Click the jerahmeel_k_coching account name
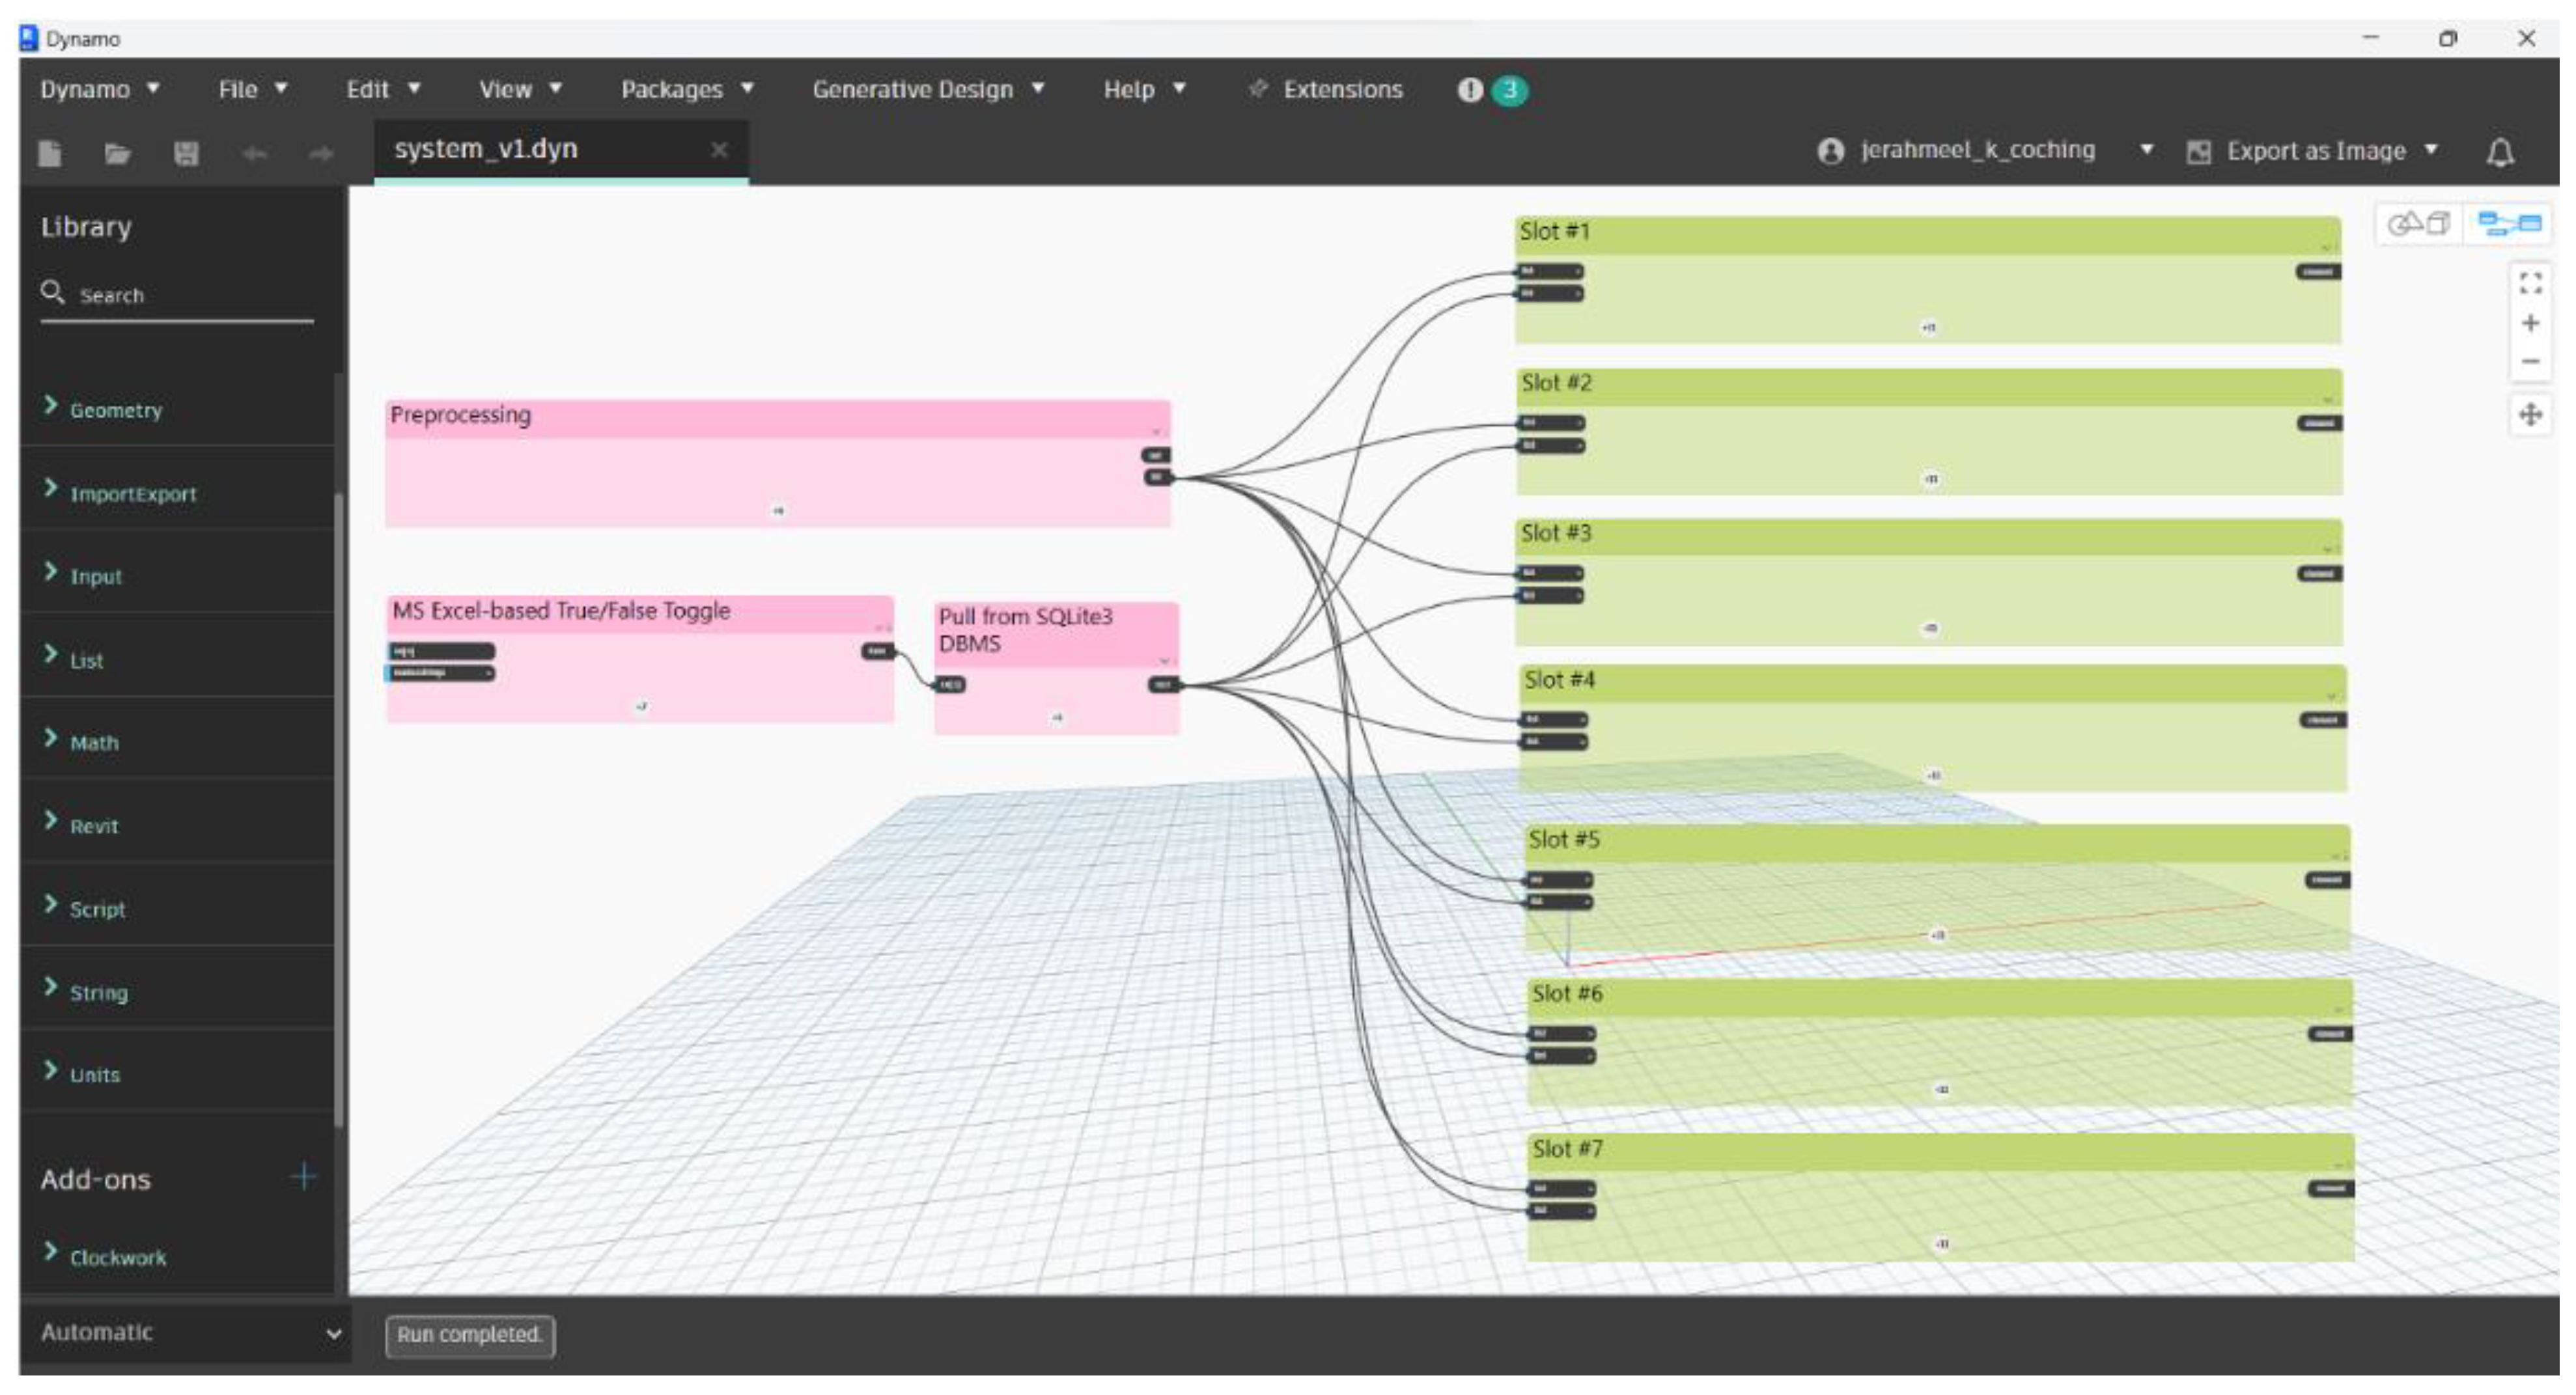Image resolution: width=2576 pixels, height=1395 pixels. 1976,150
